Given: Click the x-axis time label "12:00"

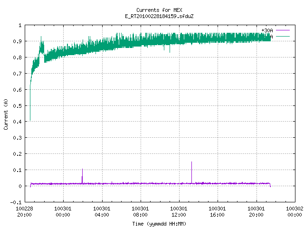Looking at the screenshot, I should pyautogui.click(x=179, y=215).
